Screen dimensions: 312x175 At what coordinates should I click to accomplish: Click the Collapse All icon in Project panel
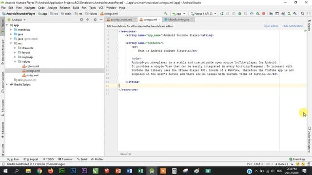tap(88, 19)
